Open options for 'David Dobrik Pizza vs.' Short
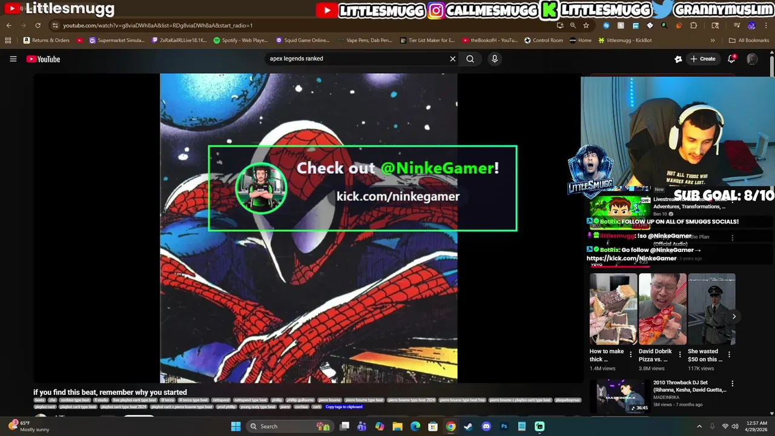 tap(679, 354)
